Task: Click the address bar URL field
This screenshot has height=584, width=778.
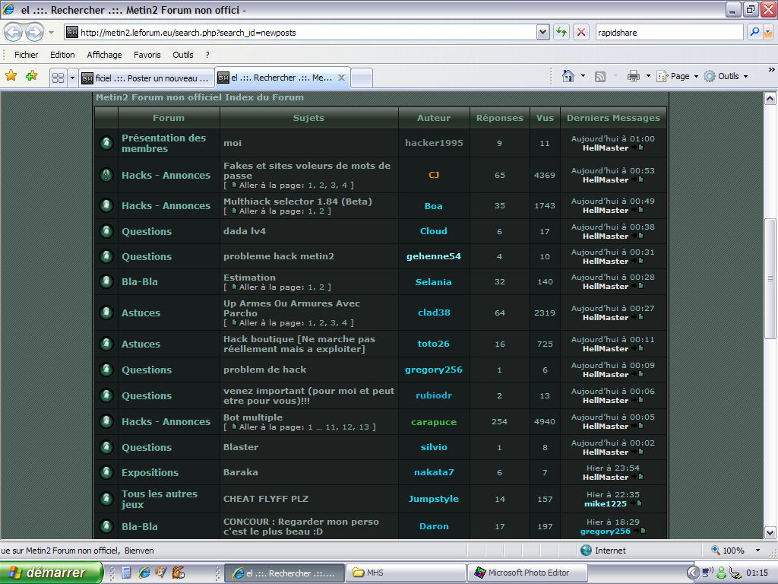Action: click(301, 33)
